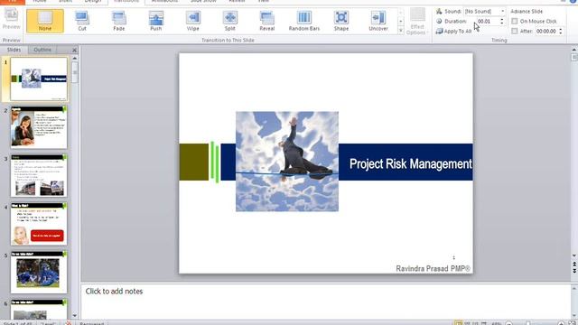Open the File tab
Image resolution: width=578 pixels, height=325 pixels.
(x=12, y=2)
